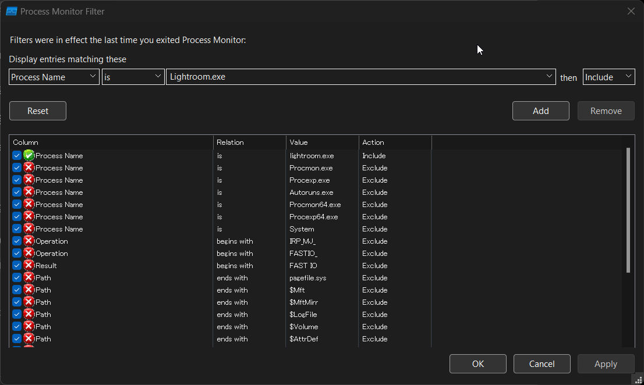Viewport: 644px width, 385px height.
Task: Click the Remove button
Action: tap(606, 110)
